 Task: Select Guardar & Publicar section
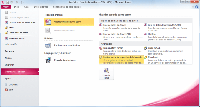coord(20,72)
